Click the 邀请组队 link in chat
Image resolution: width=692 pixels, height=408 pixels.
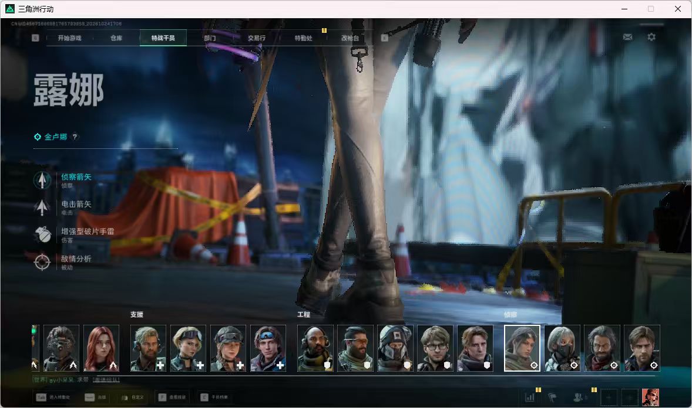106,380
